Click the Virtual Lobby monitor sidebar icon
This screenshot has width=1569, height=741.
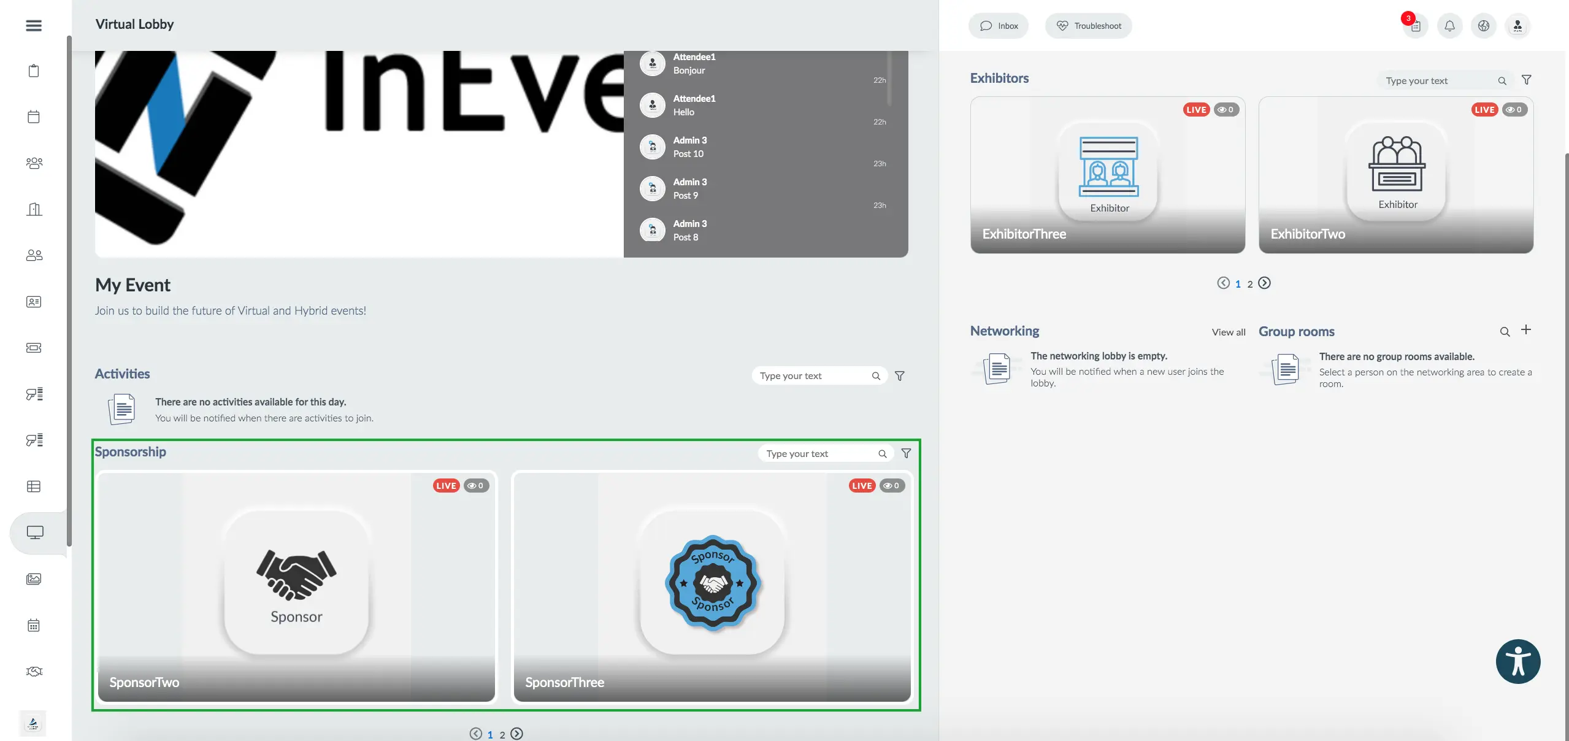[x=34, y=532]
